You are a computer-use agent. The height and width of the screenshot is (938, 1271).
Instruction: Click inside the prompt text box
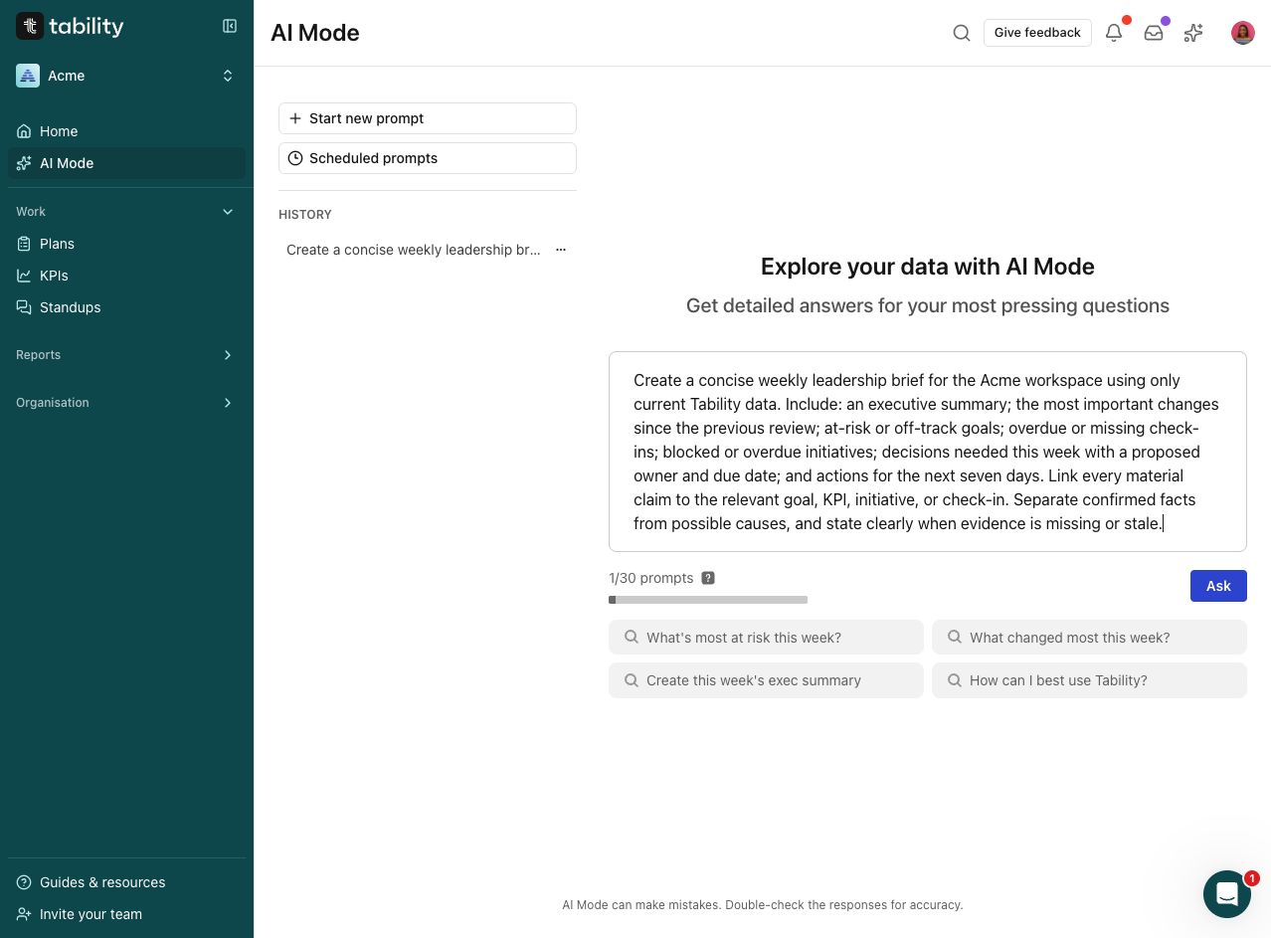coord(928,452)
